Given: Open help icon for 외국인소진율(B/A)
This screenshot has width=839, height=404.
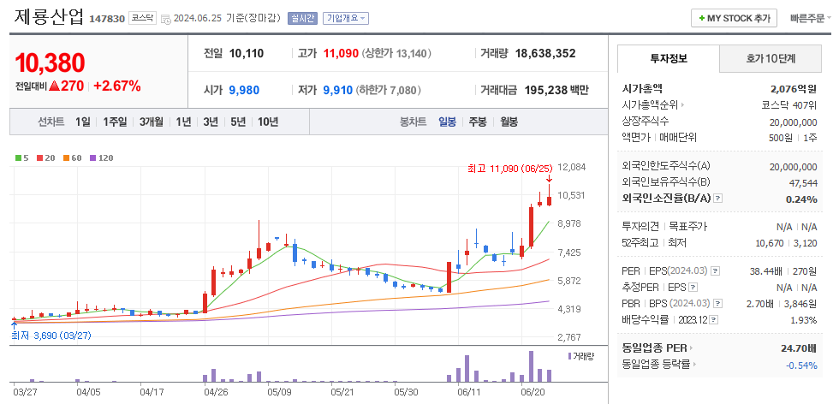Looking at the screenshot, I should [718, 199].
